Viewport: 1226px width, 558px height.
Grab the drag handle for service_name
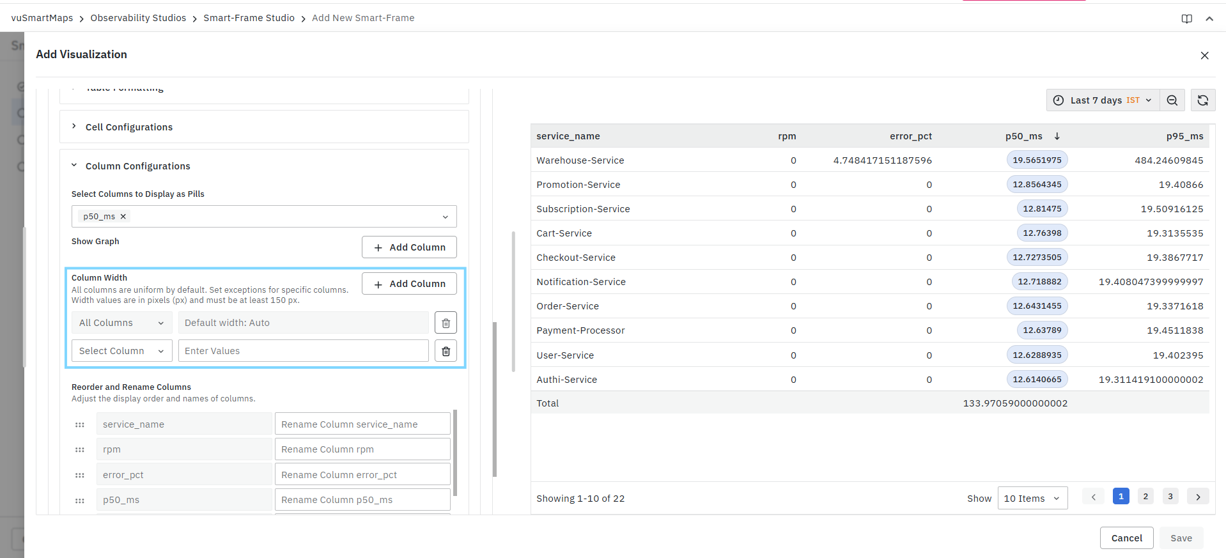click(x=80, y=424)
